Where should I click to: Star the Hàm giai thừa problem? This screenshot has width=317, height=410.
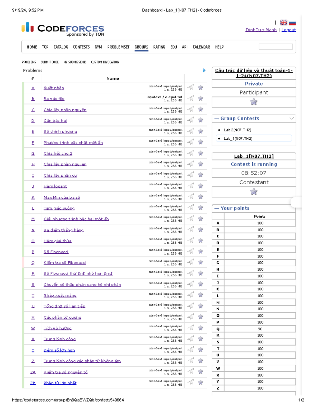coord(201,241)
